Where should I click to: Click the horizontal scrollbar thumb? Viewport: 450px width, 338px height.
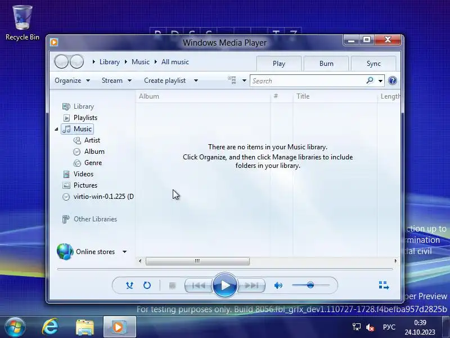click(197, 261)
